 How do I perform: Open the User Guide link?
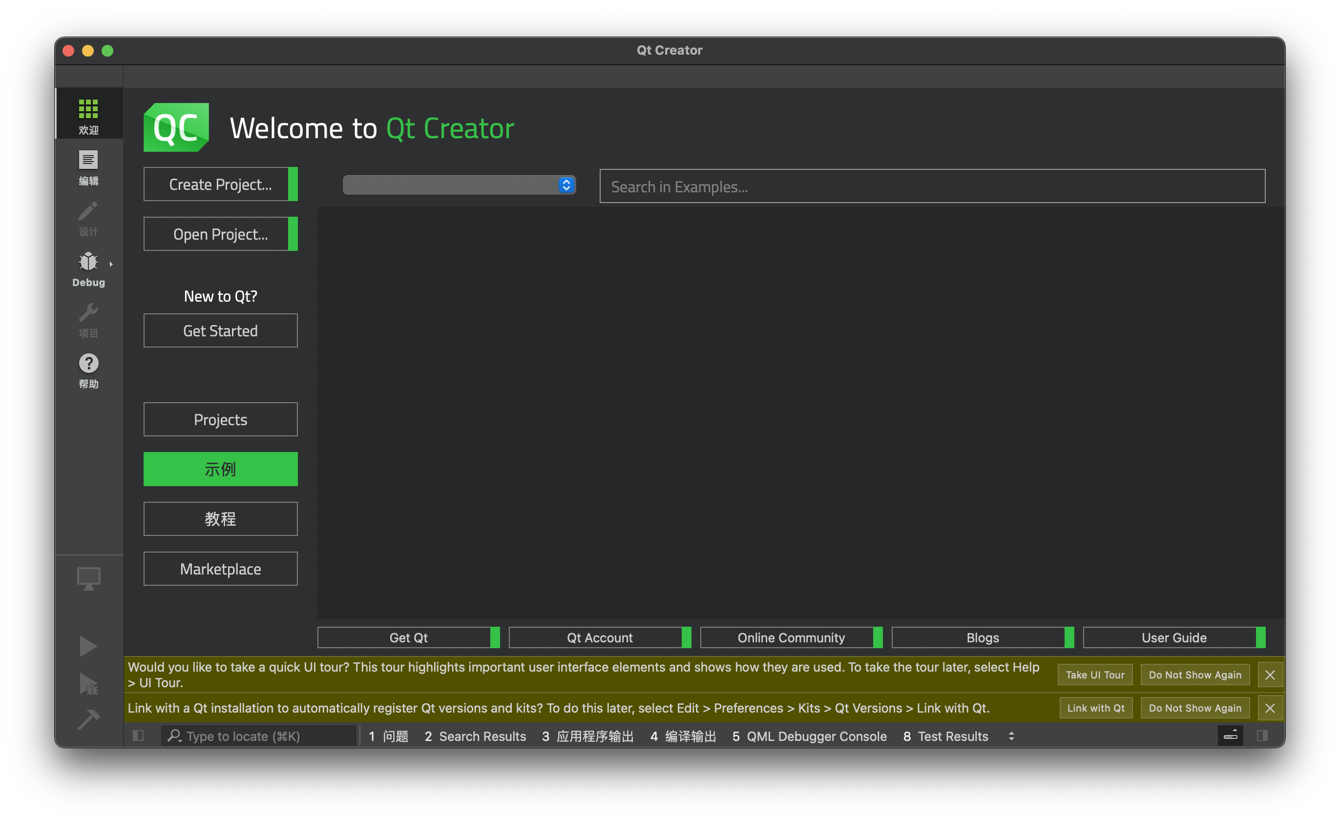pos(1174,637)
